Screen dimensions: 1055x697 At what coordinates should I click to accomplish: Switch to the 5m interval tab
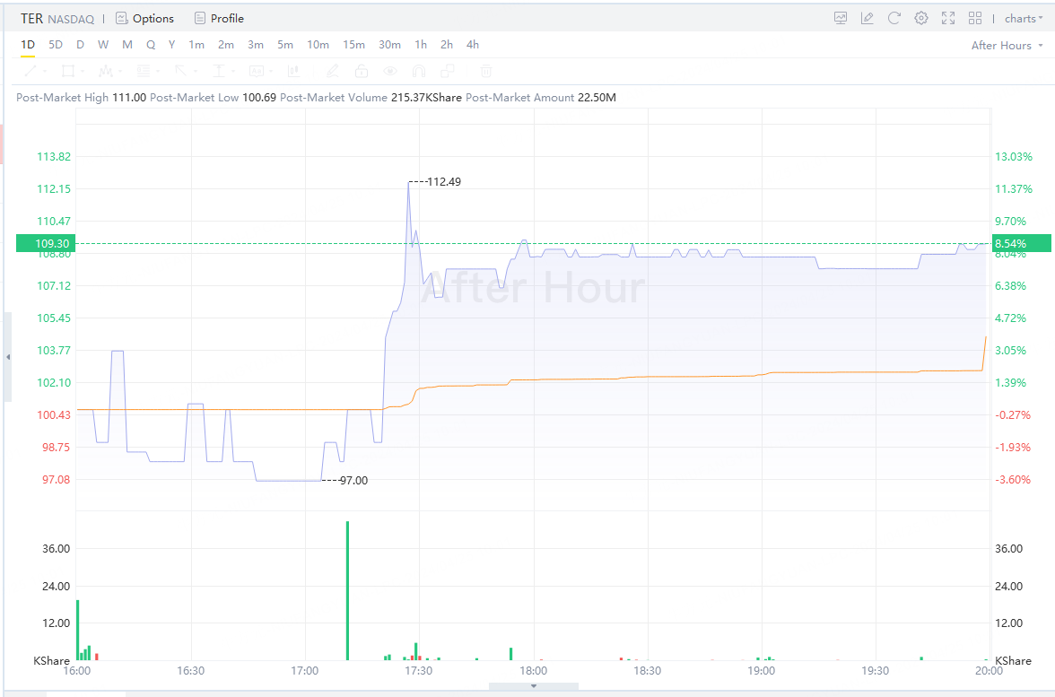[285, 45]
